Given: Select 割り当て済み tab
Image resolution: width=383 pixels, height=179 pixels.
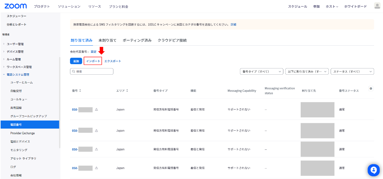Looking at the screenshot, I should (x=81, y=40).
